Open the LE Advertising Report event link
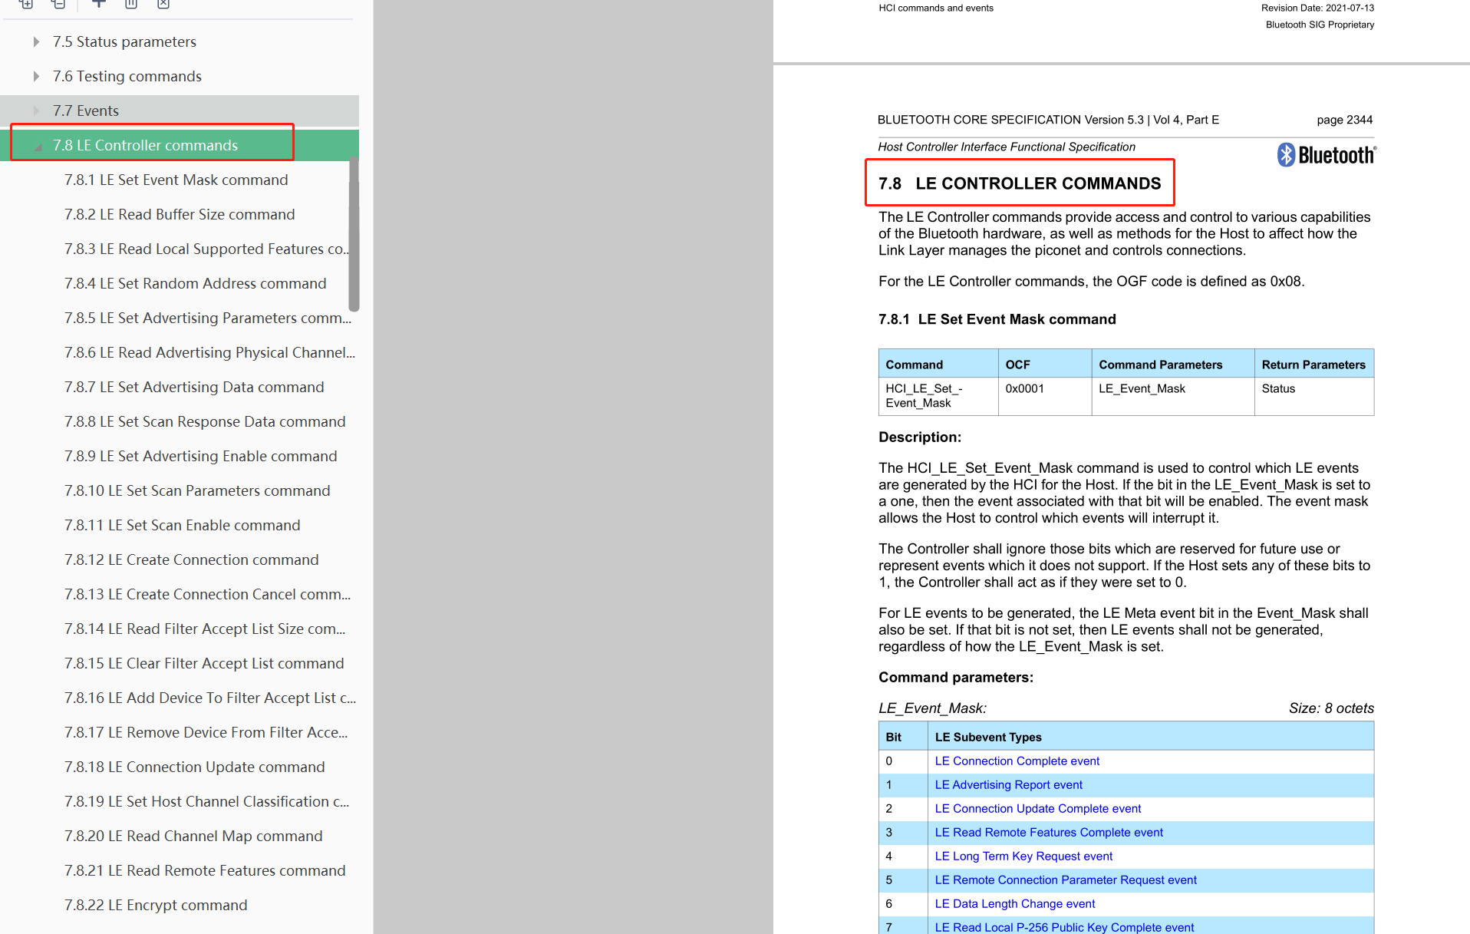1470x934 pixels. (1008, 784)
